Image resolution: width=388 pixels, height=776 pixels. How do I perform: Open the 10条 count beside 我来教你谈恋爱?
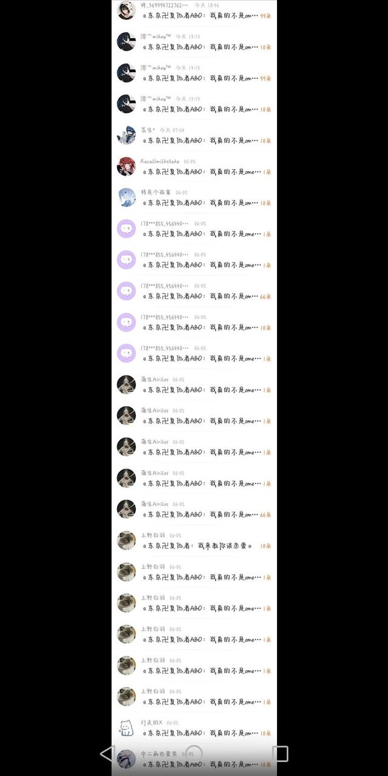pos(266,546)
